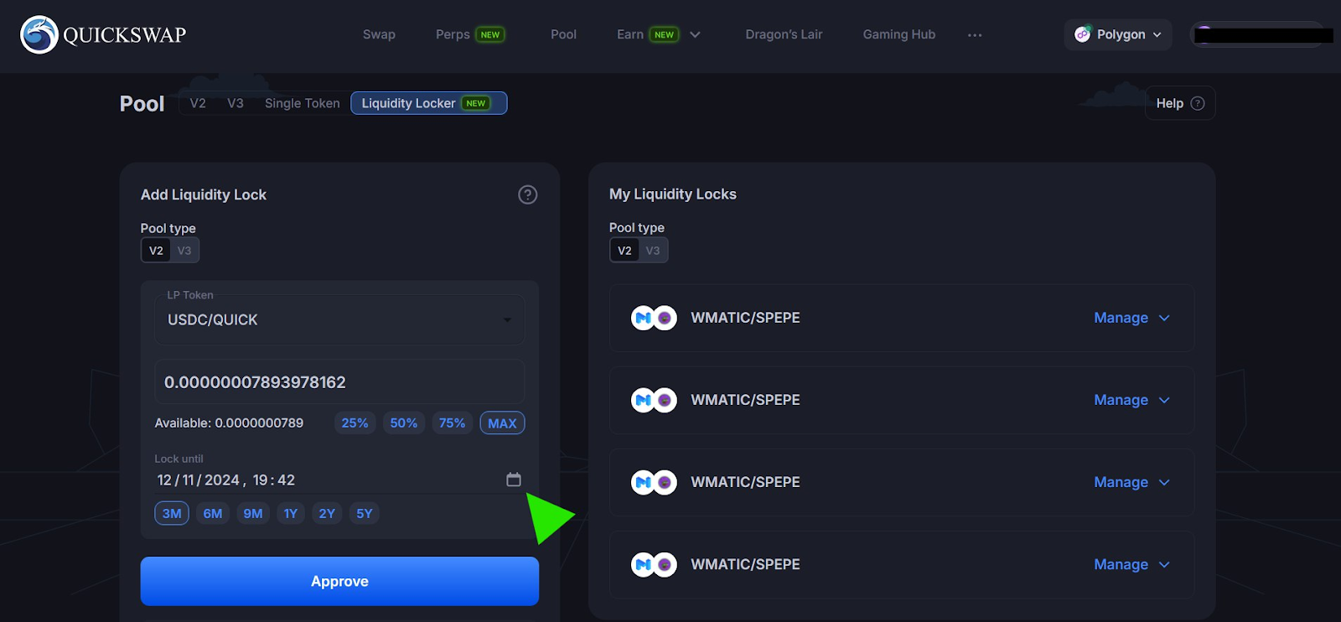Go to the Swap page
The width and height of the screenshot is (1341, 622).
[379, 34]
